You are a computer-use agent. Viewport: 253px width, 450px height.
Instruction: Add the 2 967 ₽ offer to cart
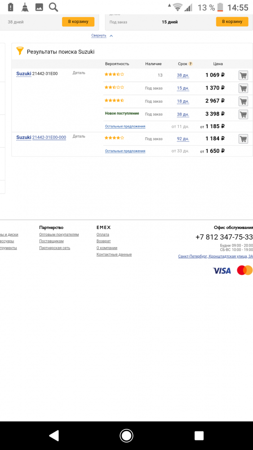point(243,101)
